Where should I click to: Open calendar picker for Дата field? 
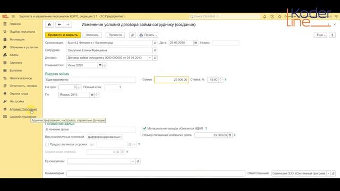[x=195, y=43]
